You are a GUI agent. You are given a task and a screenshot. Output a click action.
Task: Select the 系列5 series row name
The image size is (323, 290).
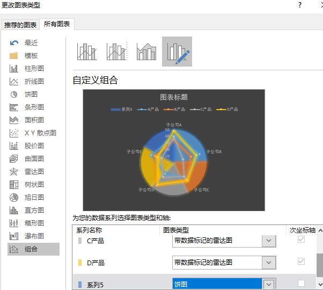pyautogui.click(x=95, y=285)
